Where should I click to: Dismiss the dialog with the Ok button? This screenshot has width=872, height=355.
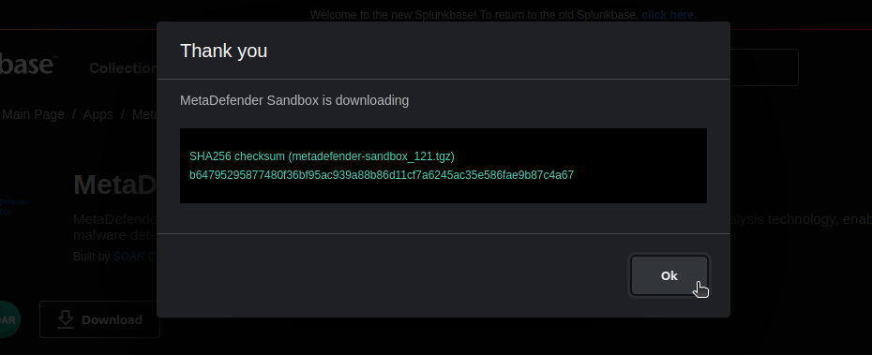coord(669,275)
